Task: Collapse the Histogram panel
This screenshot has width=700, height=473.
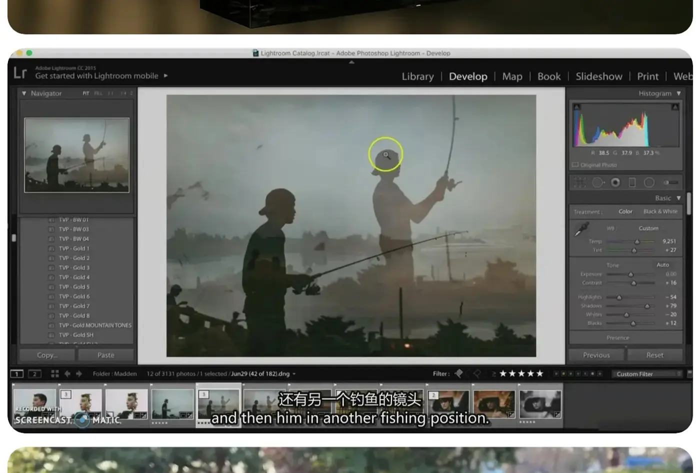Action: pyautogui.click(x=678, y=93)
